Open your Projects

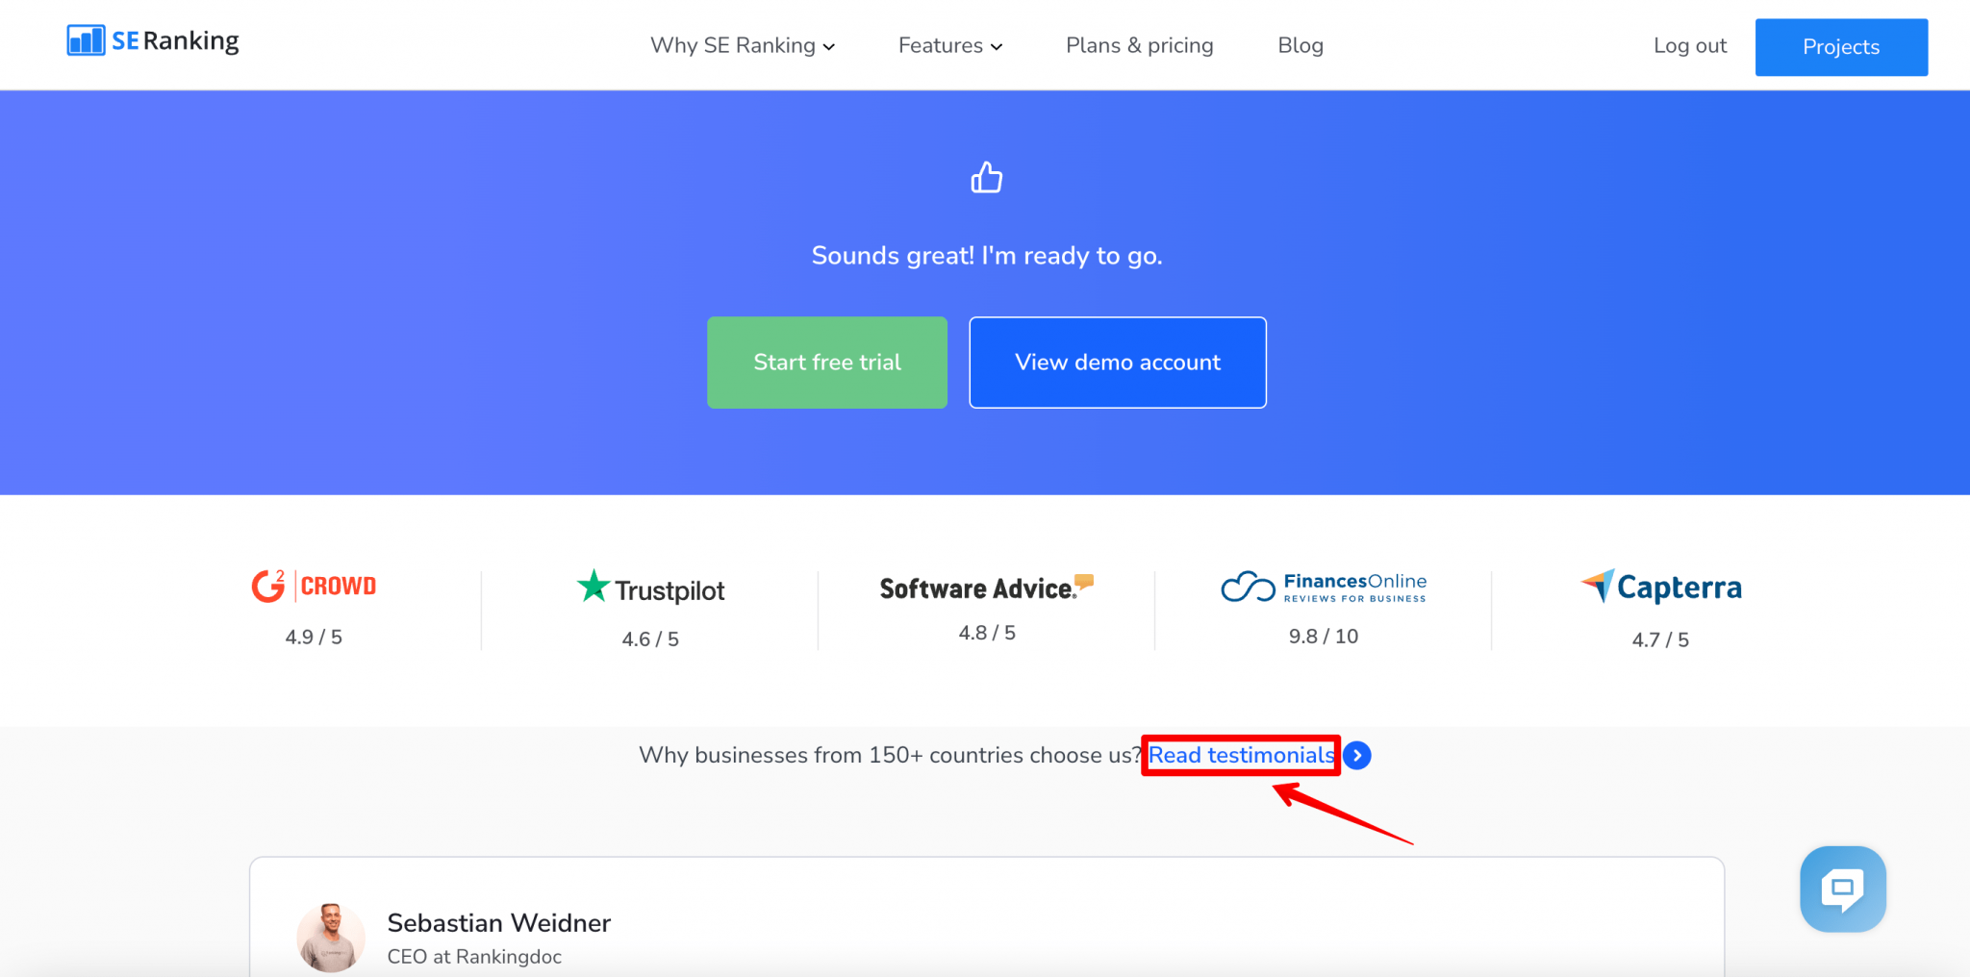point(1840,46)
